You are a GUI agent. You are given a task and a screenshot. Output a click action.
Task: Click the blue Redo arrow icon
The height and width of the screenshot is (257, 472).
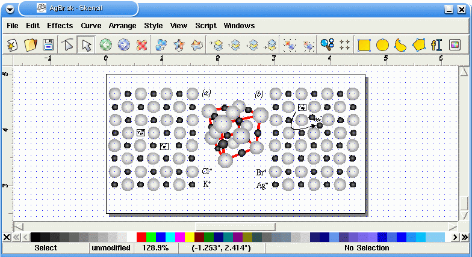pos(124,45)
